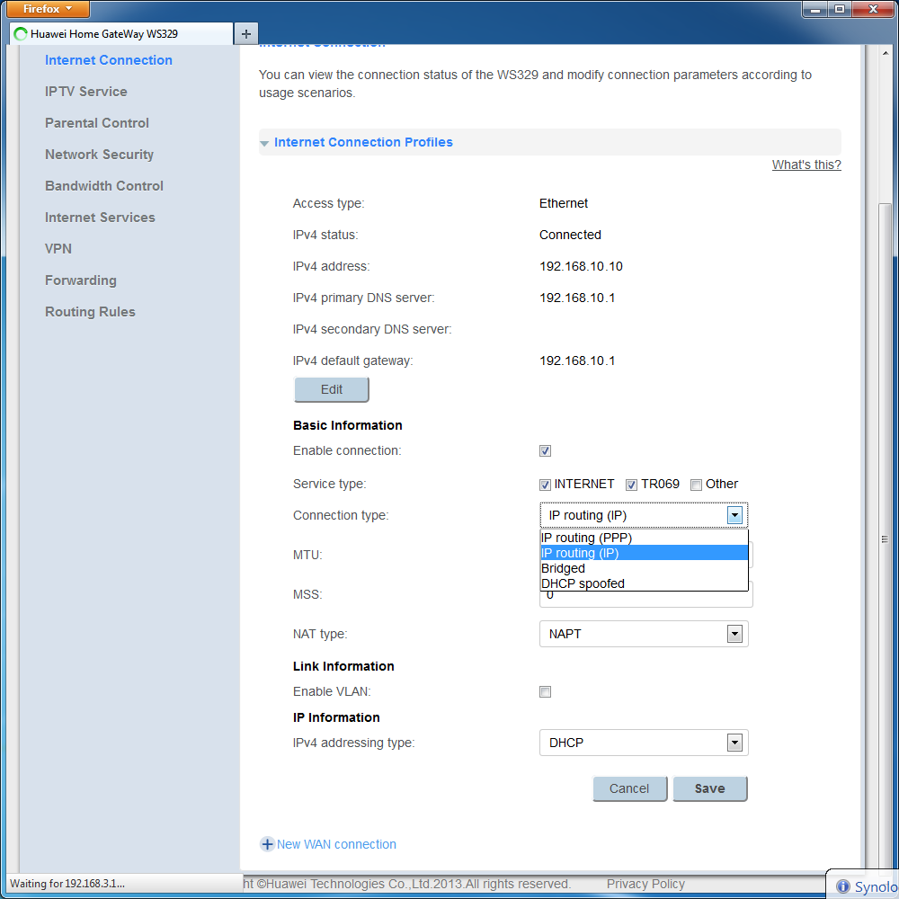Click the plus icon beside New WAN connection

click(267, 844)
